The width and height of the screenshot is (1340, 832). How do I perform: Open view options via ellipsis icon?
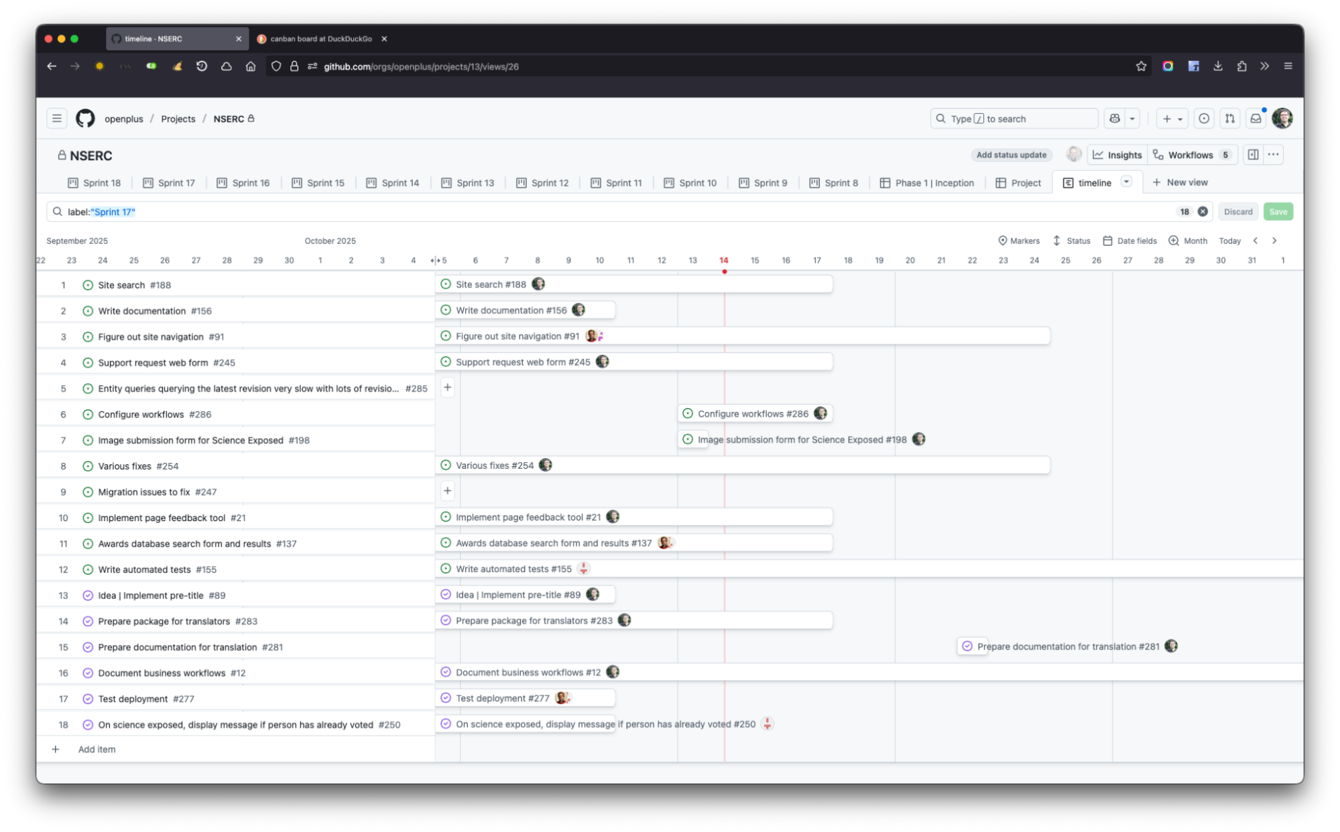point(1273,154)
